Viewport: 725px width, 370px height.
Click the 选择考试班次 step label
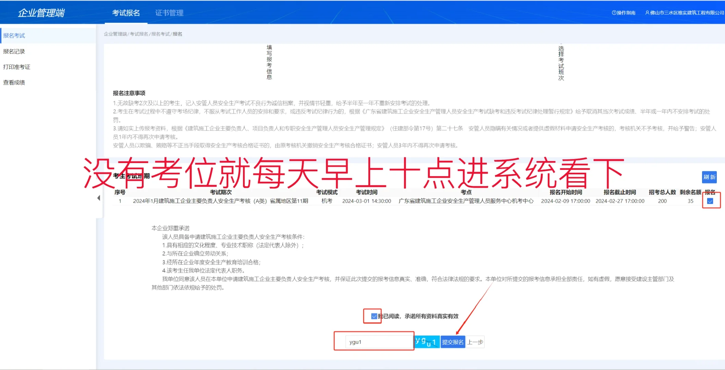(x=561, y=63)
